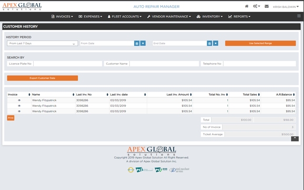Click the Apex Global footer logo
The image size is (304, 190).
pos(151,151)
